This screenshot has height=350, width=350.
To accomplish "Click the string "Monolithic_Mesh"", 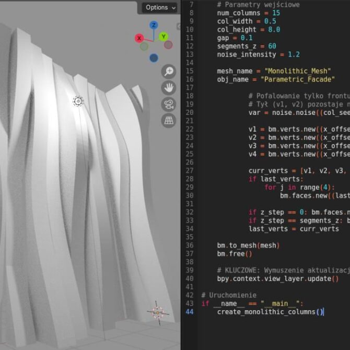I will [x=298, y=71].
